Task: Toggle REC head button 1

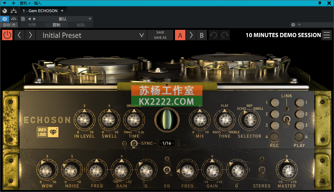Action: pyautogui.click(x=275, y=103)
